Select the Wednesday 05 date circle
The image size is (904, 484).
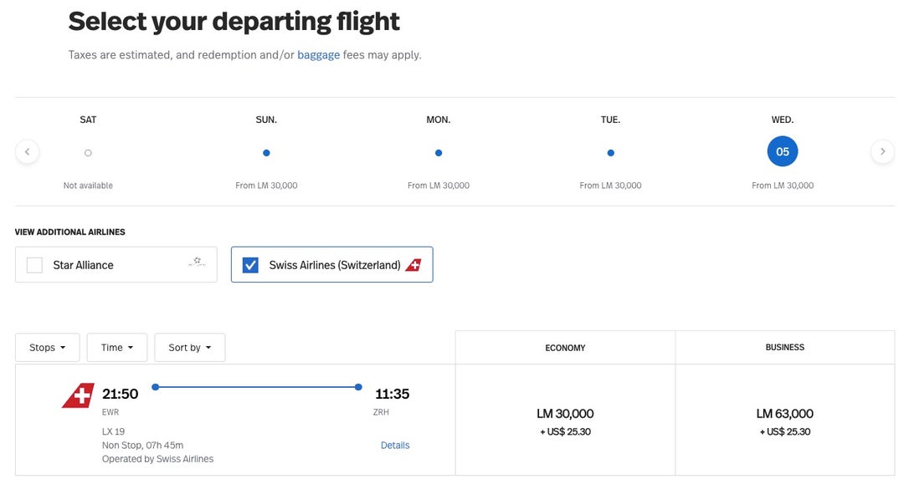pyautogui.click(x=783, y=152)
